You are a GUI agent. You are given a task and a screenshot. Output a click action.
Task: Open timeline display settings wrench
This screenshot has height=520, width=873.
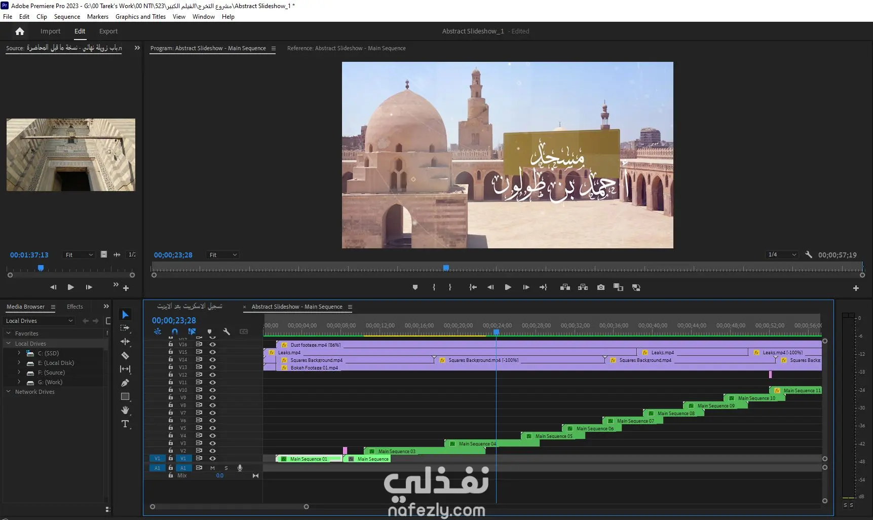click(x=226, y=331)
